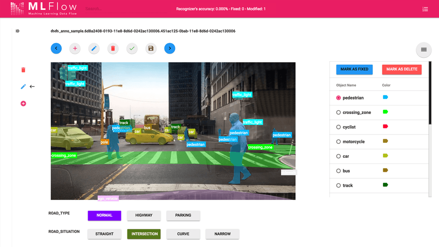Image resolution: width=439 pixels, height=247 pixels.
Task: Select the crossing_zone radio button
Action: coord(339,113)
